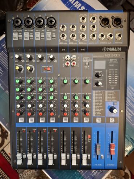134x179 pixels.
Task: Click the channel 1 fader cap
Action: point(19,159)
